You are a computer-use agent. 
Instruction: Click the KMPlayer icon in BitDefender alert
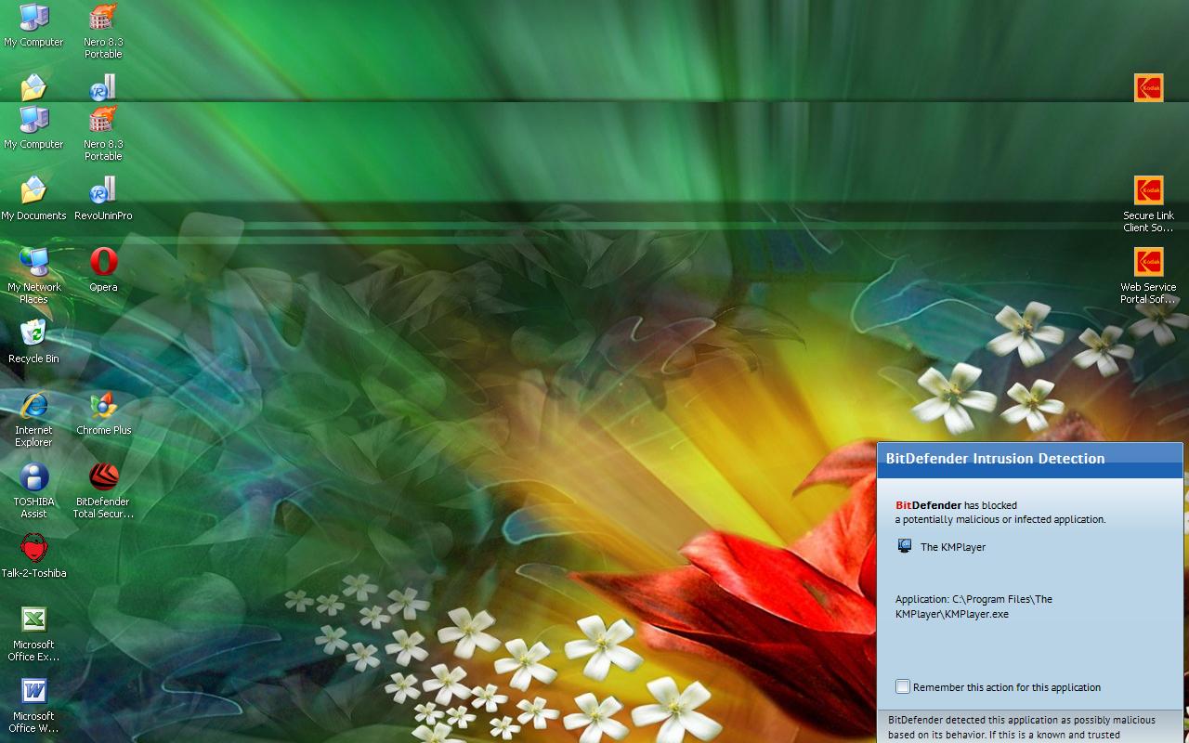click(x=904, y=546)
